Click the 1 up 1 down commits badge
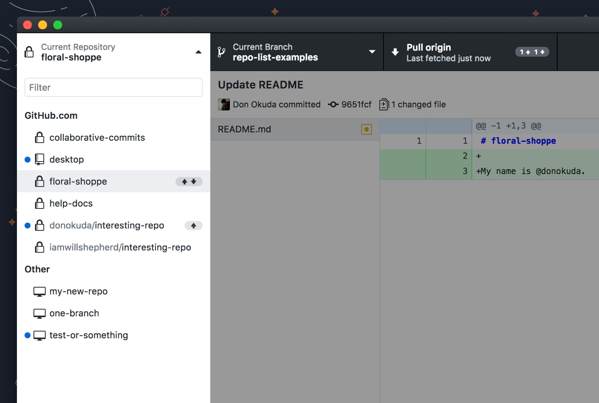599x403 pixels. [x=532, y=52]
